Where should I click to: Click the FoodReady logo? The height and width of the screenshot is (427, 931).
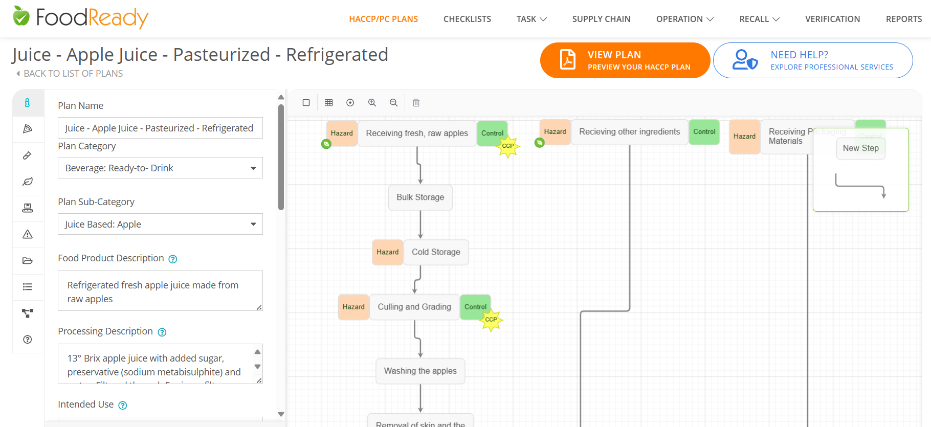point(81,18)
